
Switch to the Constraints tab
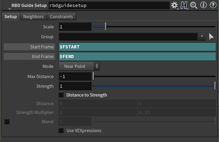click(x=62, y=17)
